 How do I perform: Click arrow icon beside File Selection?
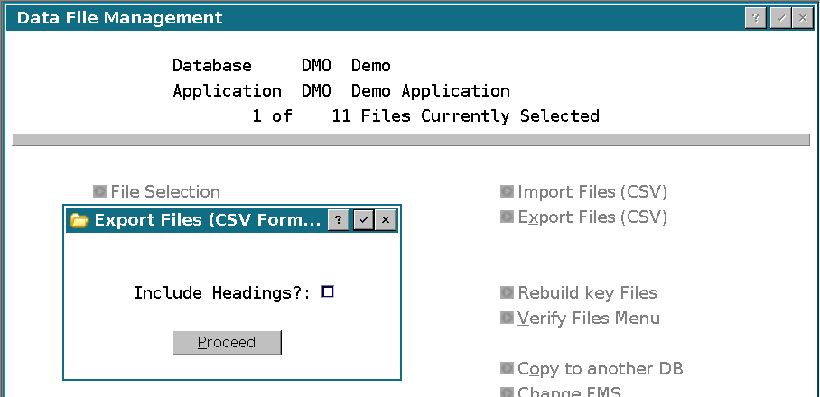point(99,191)
